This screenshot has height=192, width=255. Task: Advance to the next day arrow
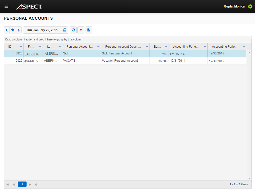pyautogui.click(x=19, y=30)
